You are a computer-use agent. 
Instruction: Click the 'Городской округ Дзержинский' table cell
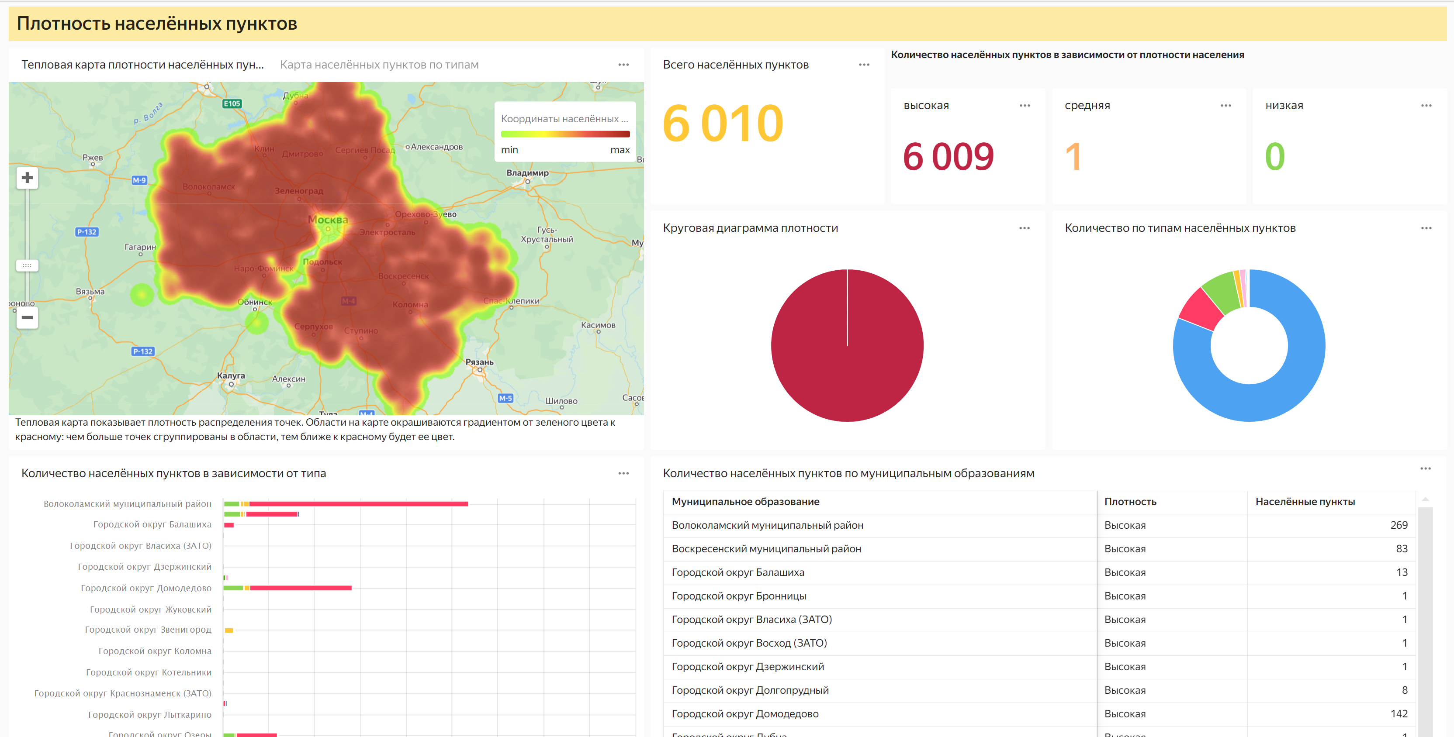click(880, 667)
